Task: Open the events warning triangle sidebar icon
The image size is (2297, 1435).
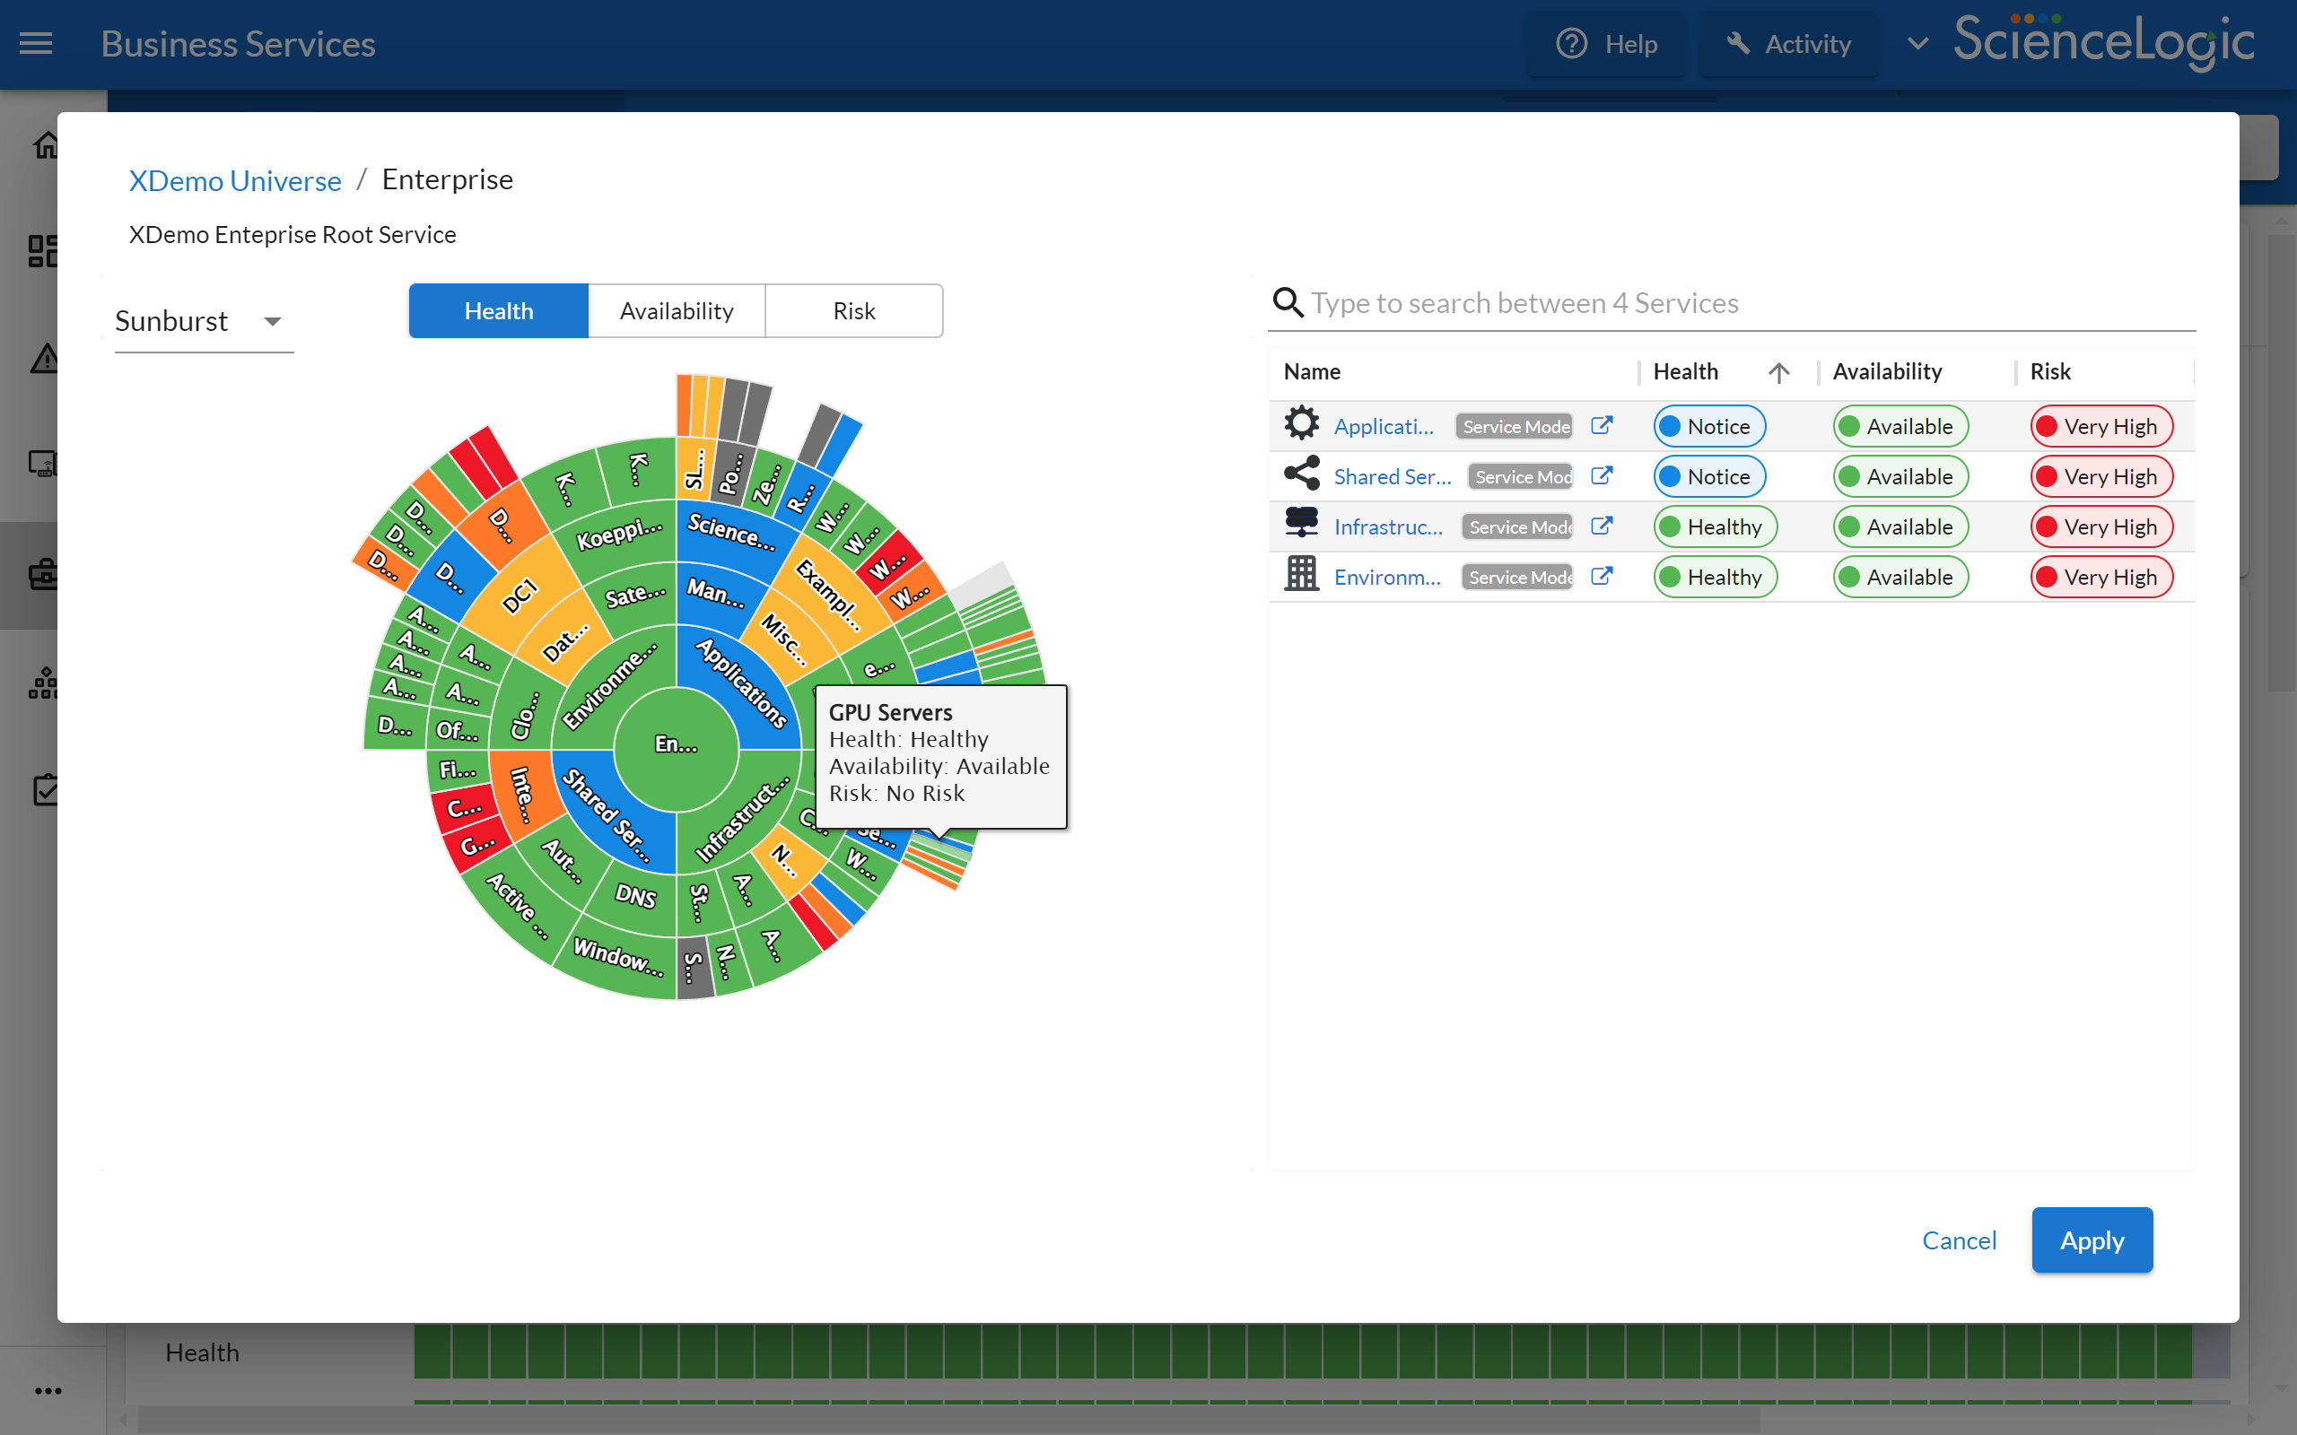Action: pyautogui.click(x=44, y=359)
